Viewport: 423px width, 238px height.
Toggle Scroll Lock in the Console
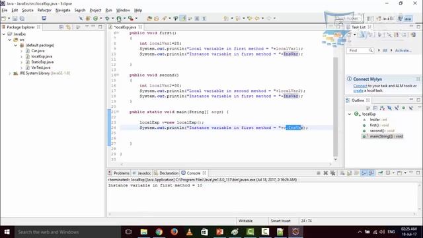click(x=350, y=173)
